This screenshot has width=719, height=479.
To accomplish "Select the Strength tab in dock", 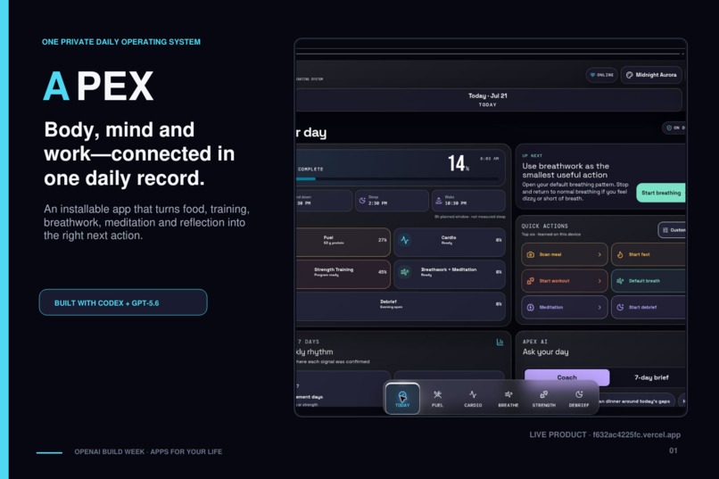I will 543,399.
